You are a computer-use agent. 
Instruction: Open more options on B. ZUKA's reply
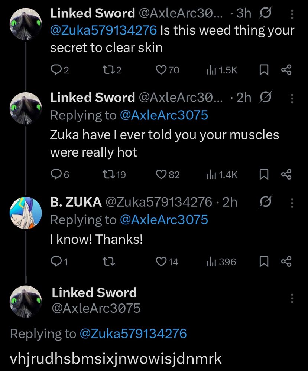tap(292, 203)
